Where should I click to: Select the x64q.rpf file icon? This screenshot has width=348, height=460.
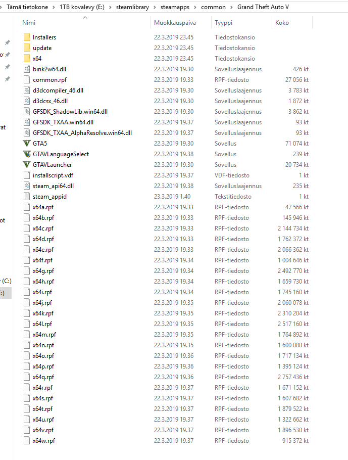27,377
